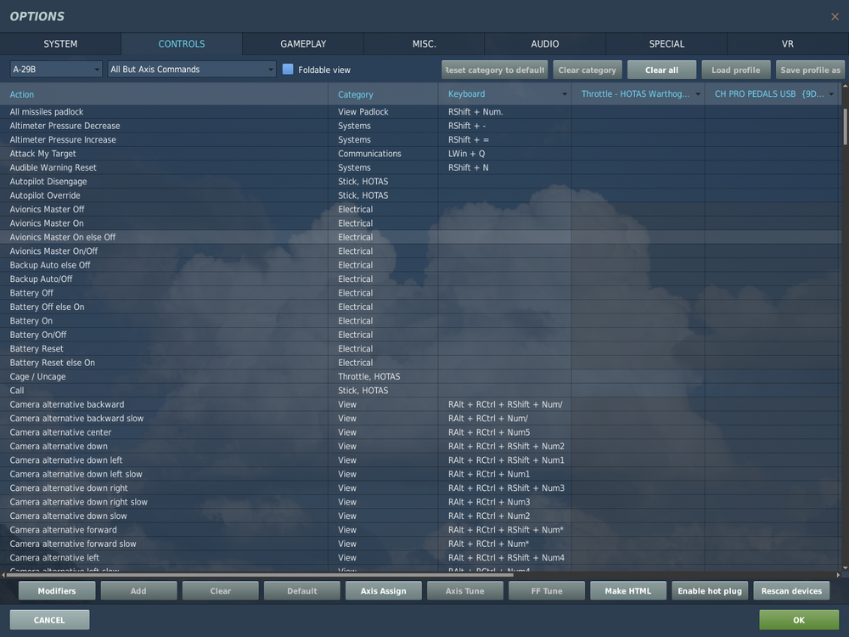The width and height of the screenshot is (849, 637).
Task: Open the VR tab
Action: [788, 44]
